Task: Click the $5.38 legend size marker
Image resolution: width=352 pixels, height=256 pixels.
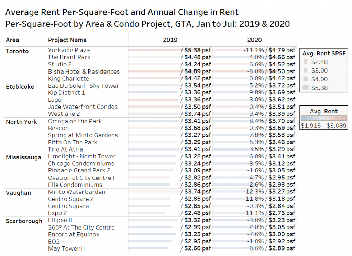Action: (306, 88)
